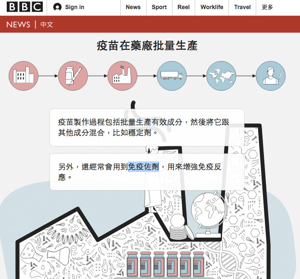Viewport: 300px width, 279px height.
Task: Go to the Reel section
Action: tap(184, 7)
